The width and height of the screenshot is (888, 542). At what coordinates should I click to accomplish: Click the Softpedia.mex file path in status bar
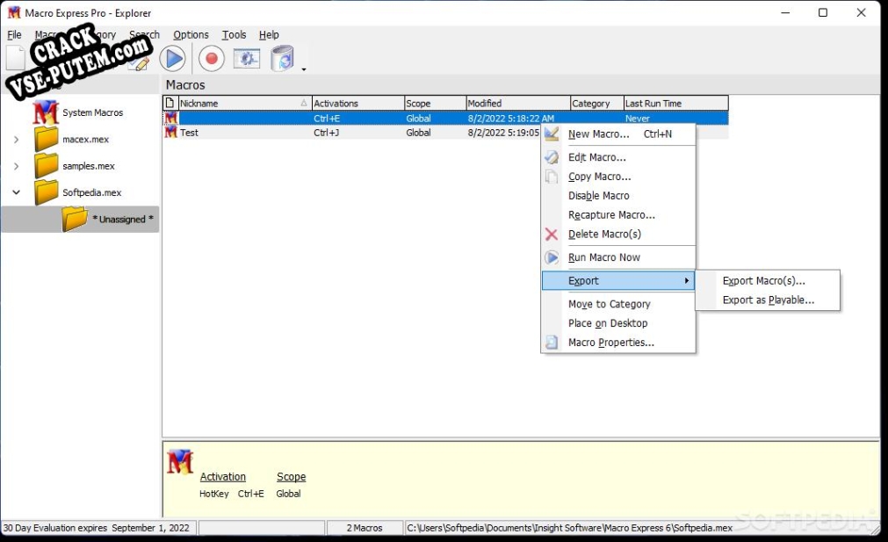tap(569, 528)
